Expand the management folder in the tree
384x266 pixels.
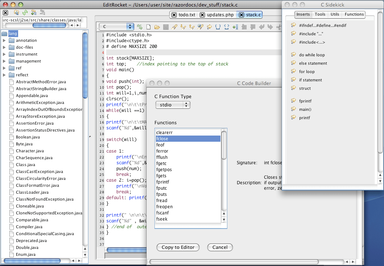coord(4,61)
